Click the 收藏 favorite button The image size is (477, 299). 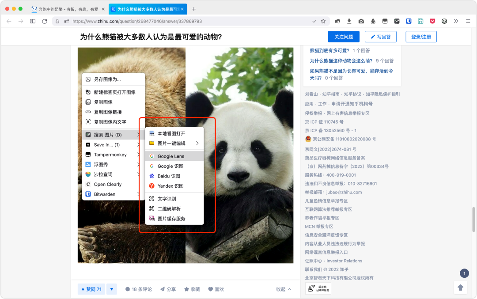point(192,289)
